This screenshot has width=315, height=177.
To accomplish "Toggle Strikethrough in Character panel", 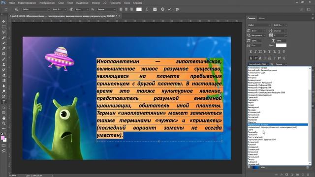I will pos(284,52).
